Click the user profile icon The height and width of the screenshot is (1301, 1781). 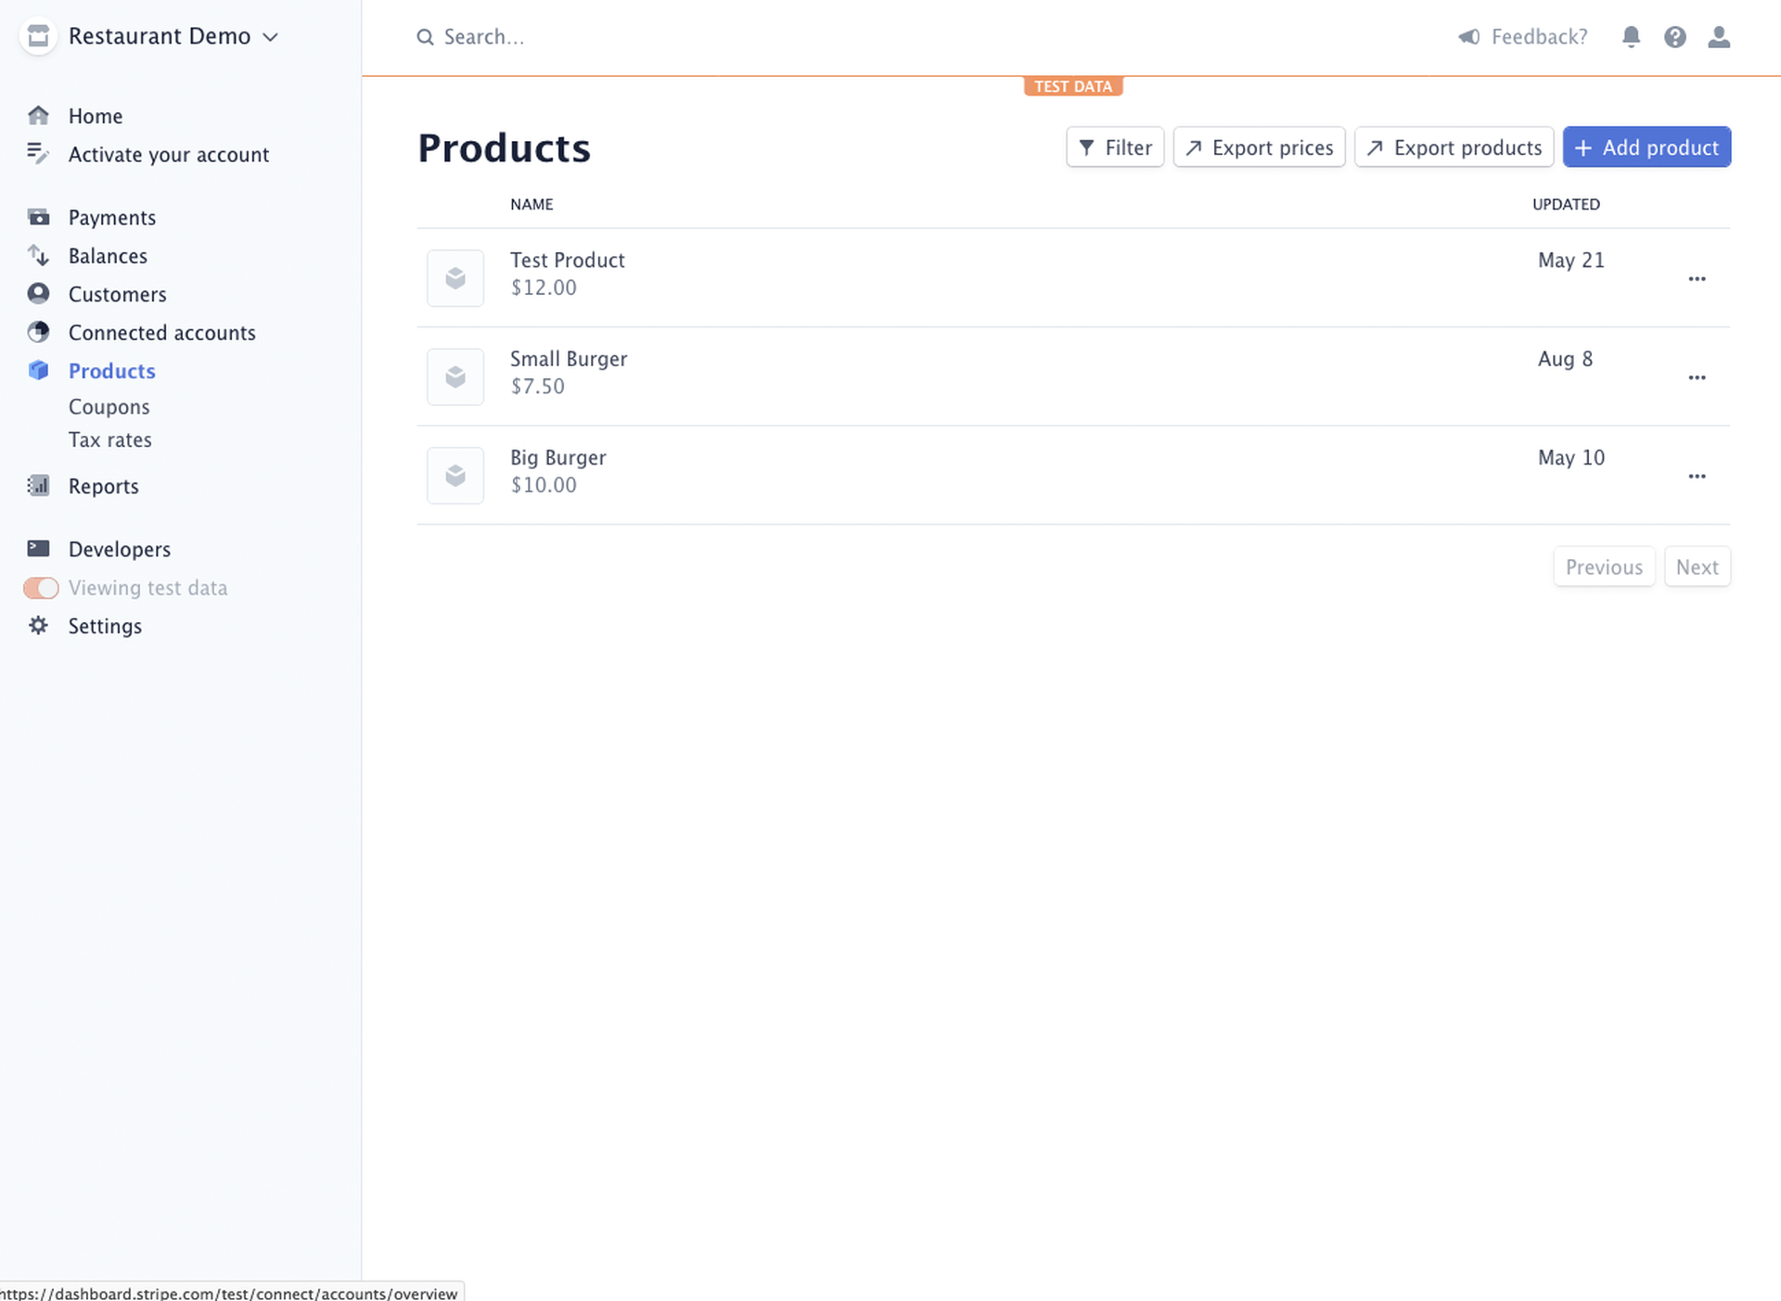coord(1719,37)
